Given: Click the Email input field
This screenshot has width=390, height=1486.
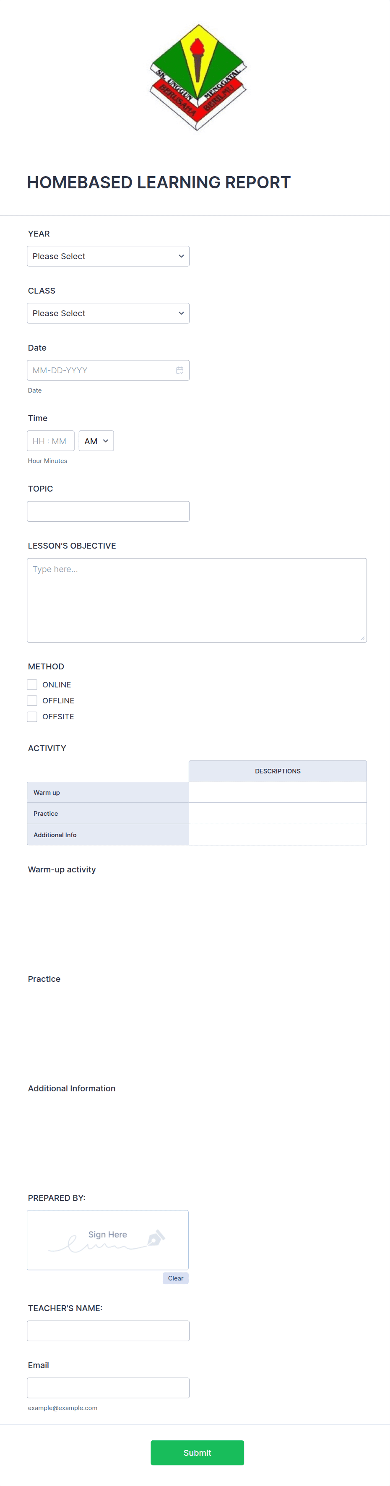Looking at the screenshot, I should (108, 1387).
